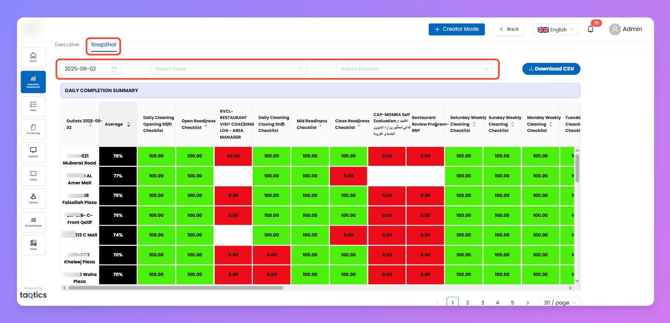Open the Home page from the sidebar
Image resolution: width=670 pixels, height=323 pixels.
coord(33,57)
